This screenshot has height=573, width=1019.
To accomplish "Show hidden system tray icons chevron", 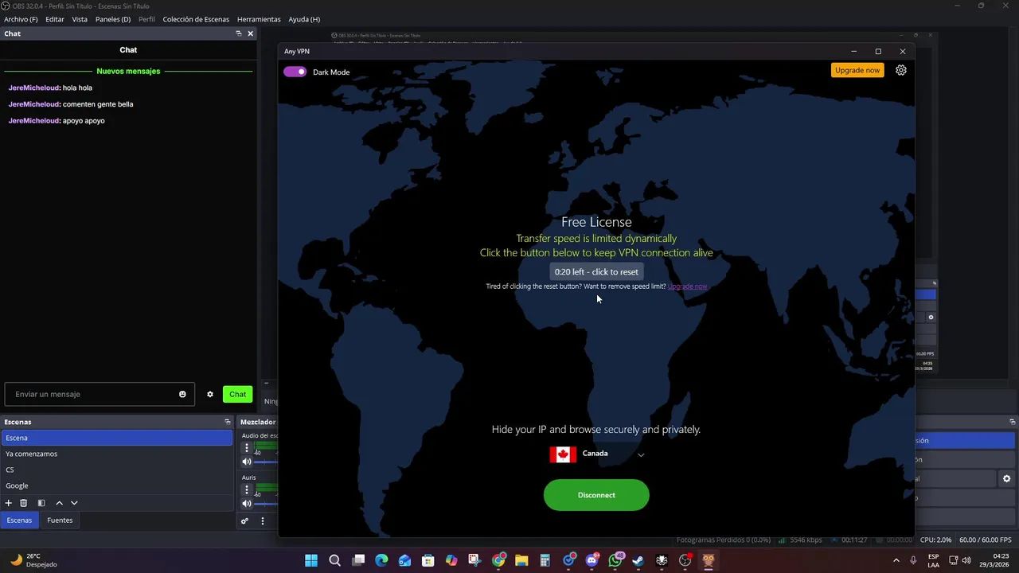I will pyautogui.click(x=896, y=560).
